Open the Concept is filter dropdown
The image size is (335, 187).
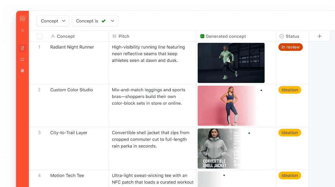point(95,21)
